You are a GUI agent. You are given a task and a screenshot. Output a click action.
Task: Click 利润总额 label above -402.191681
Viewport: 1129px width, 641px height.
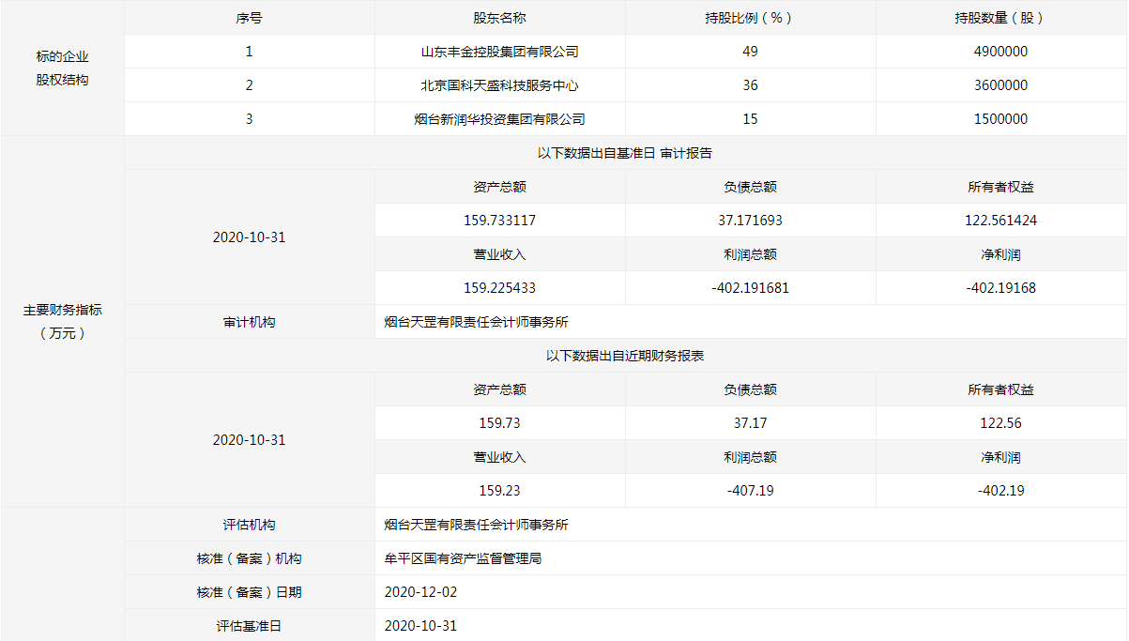(x=750, y=254)
